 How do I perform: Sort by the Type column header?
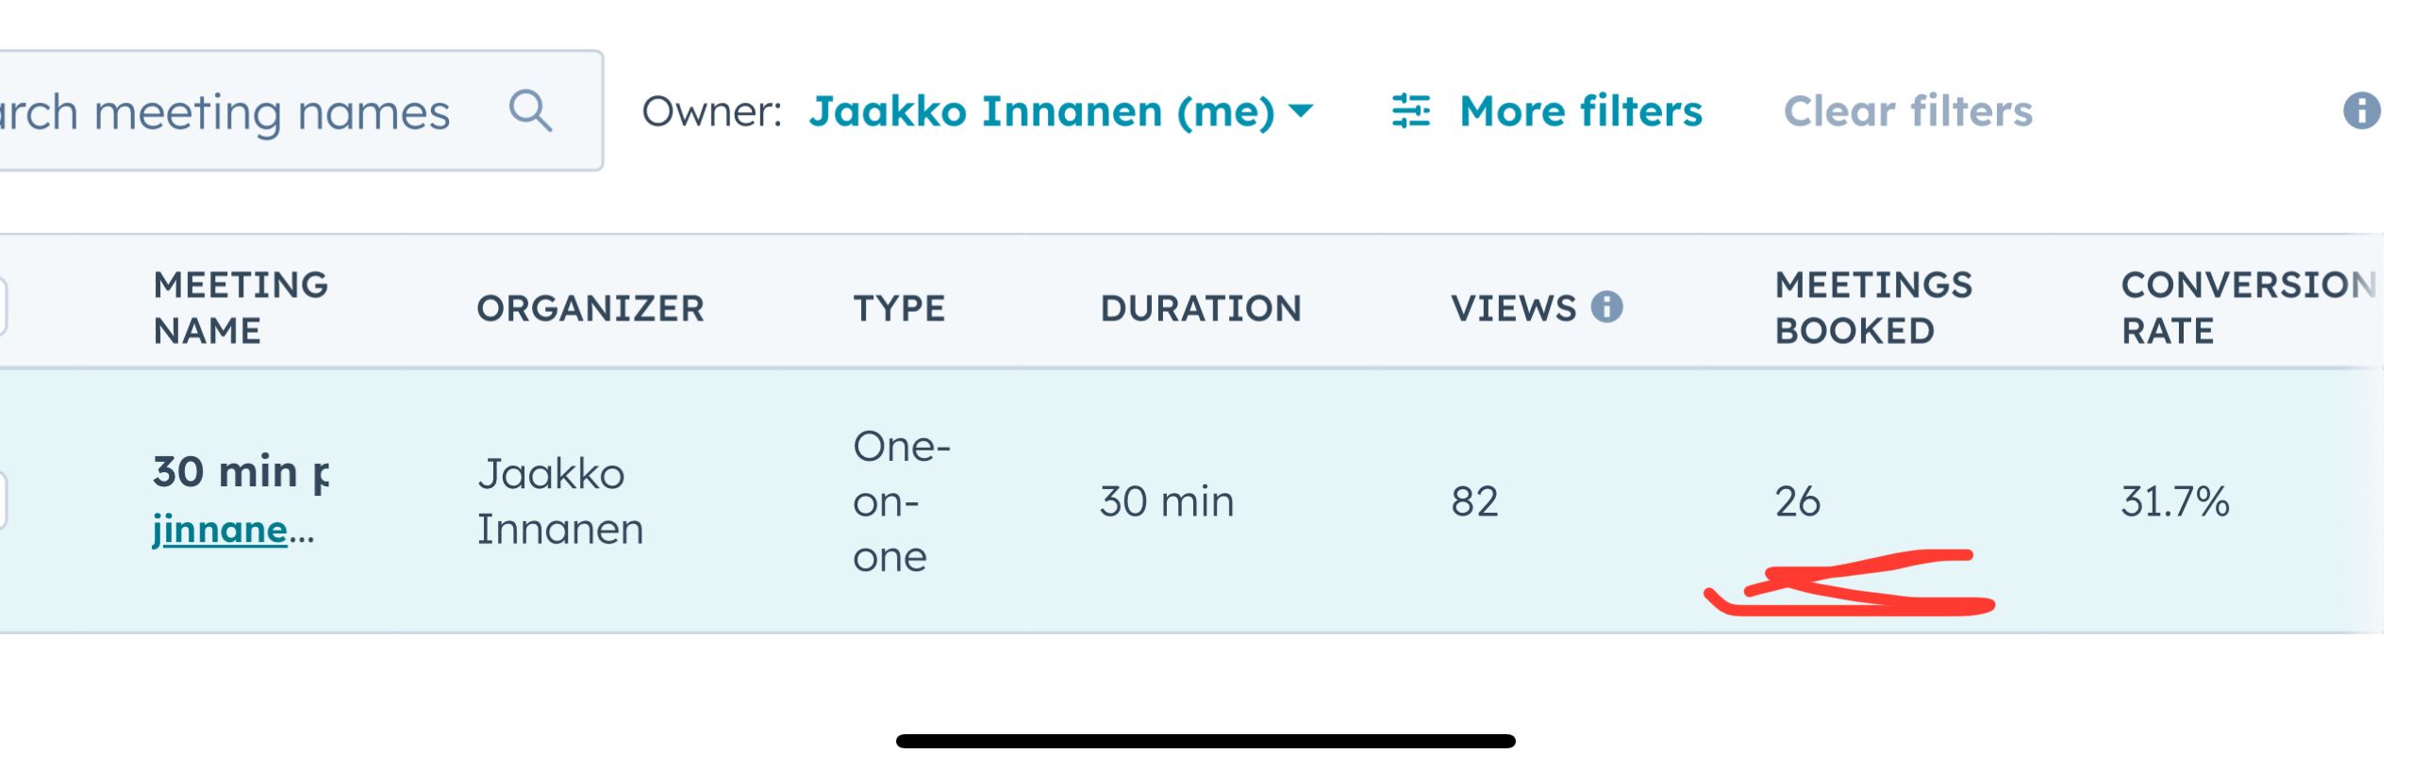898,308
